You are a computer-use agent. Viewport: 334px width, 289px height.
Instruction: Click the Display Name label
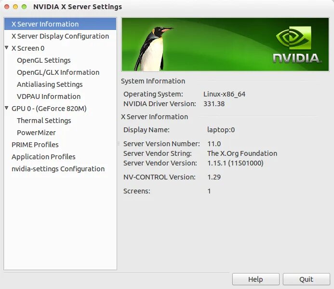pos(147,130)
